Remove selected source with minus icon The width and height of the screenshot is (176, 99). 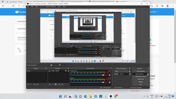pos(53,84)
